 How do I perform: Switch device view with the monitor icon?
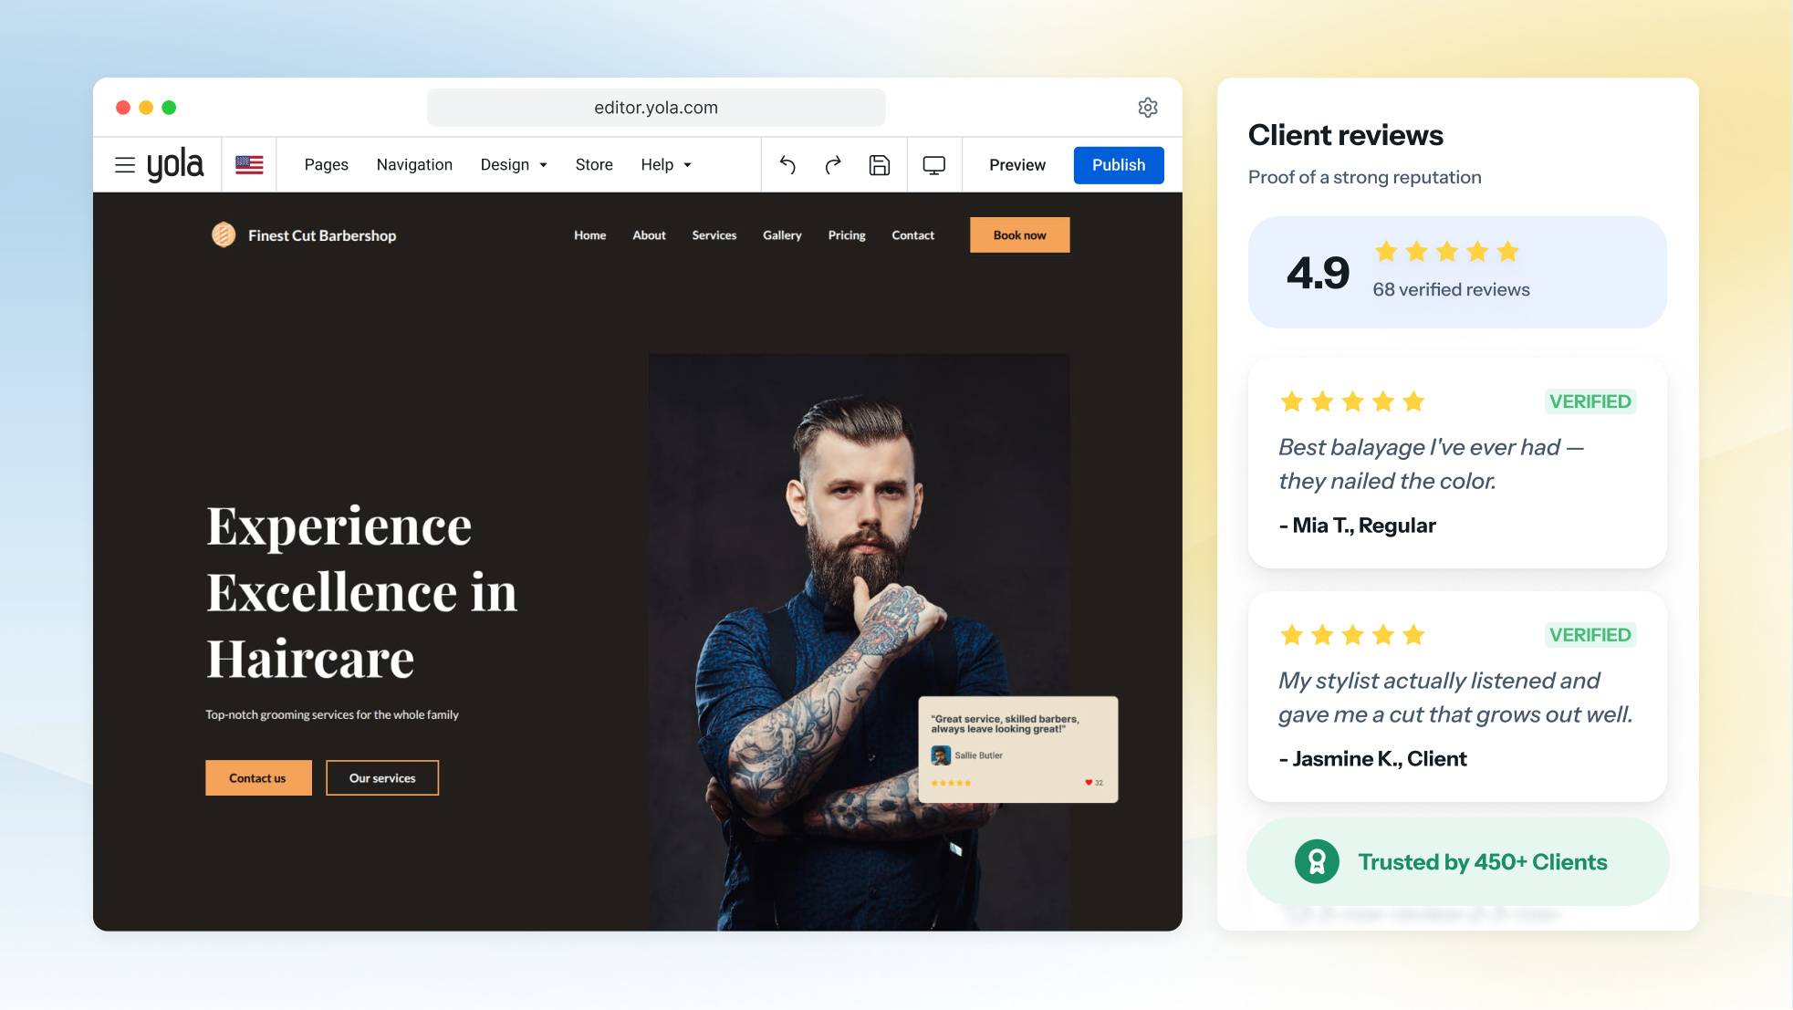[x=934, y=165]
